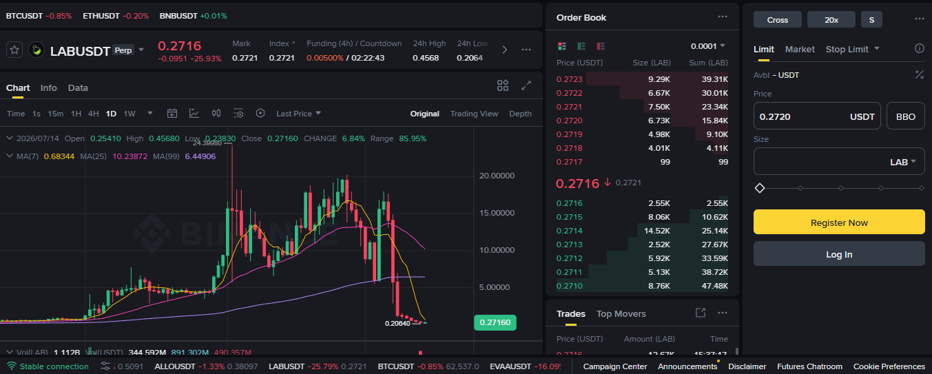Focus the Price input field
The image size is (932, 374).
click(x=818, y=116)
